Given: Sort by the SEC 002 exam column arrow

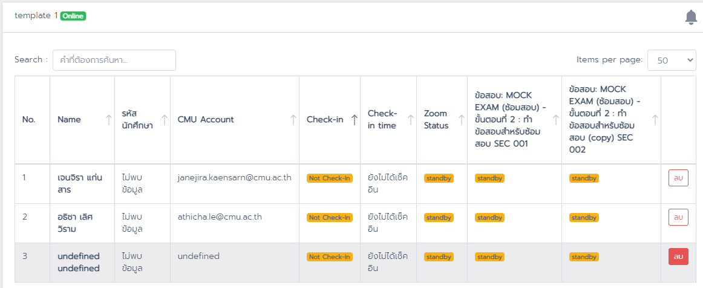Looking at the screenshot, I should (x=655, y=120).
